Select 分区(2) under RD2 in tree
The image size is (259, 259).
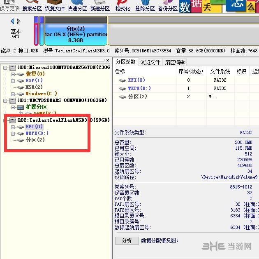(x=35, y=140)
